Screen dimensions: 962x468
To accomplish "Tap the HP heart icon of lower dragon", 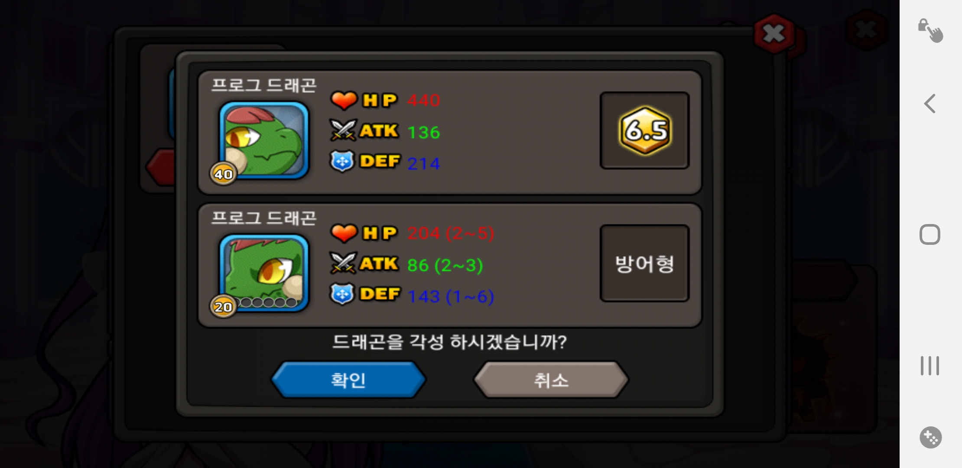I will [x=344, y=233].
